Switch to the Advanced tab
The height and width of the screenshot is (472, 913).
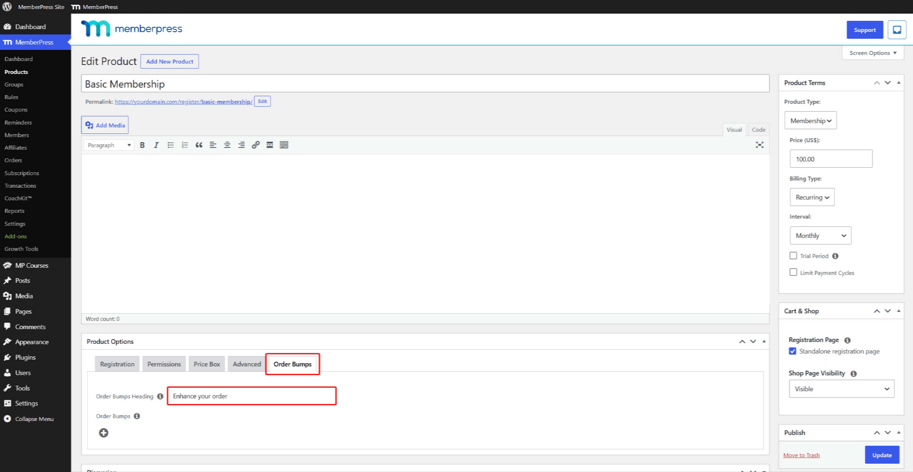point(247,364)
